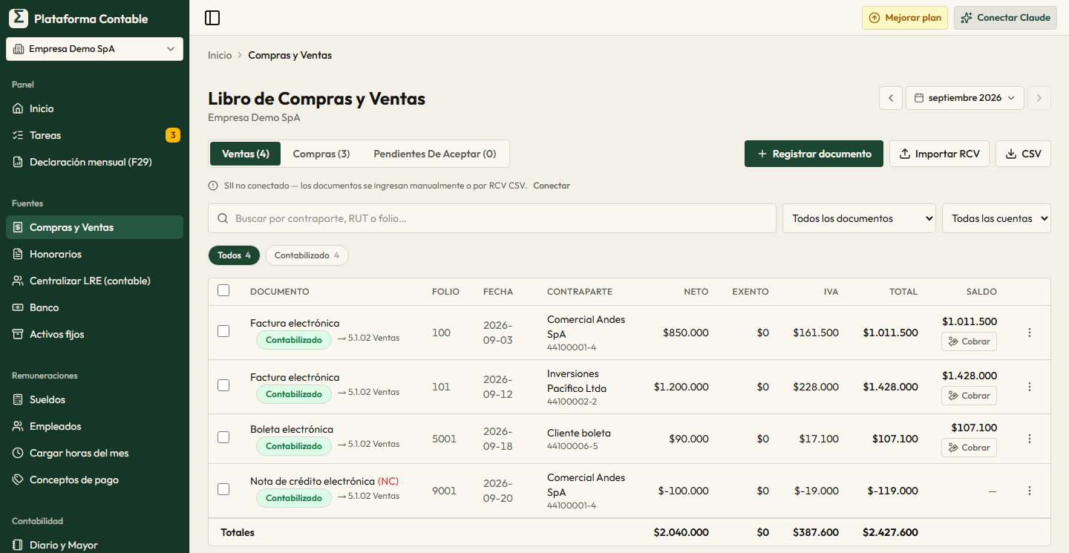Toggle the sidebar panel icon

point(212,18)
